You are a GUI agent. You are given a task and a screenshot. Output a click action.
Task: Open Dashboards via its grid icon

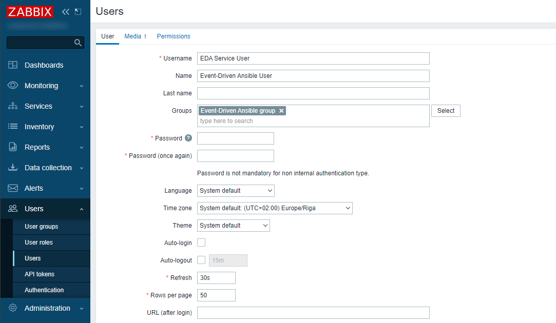coord(13,65)
